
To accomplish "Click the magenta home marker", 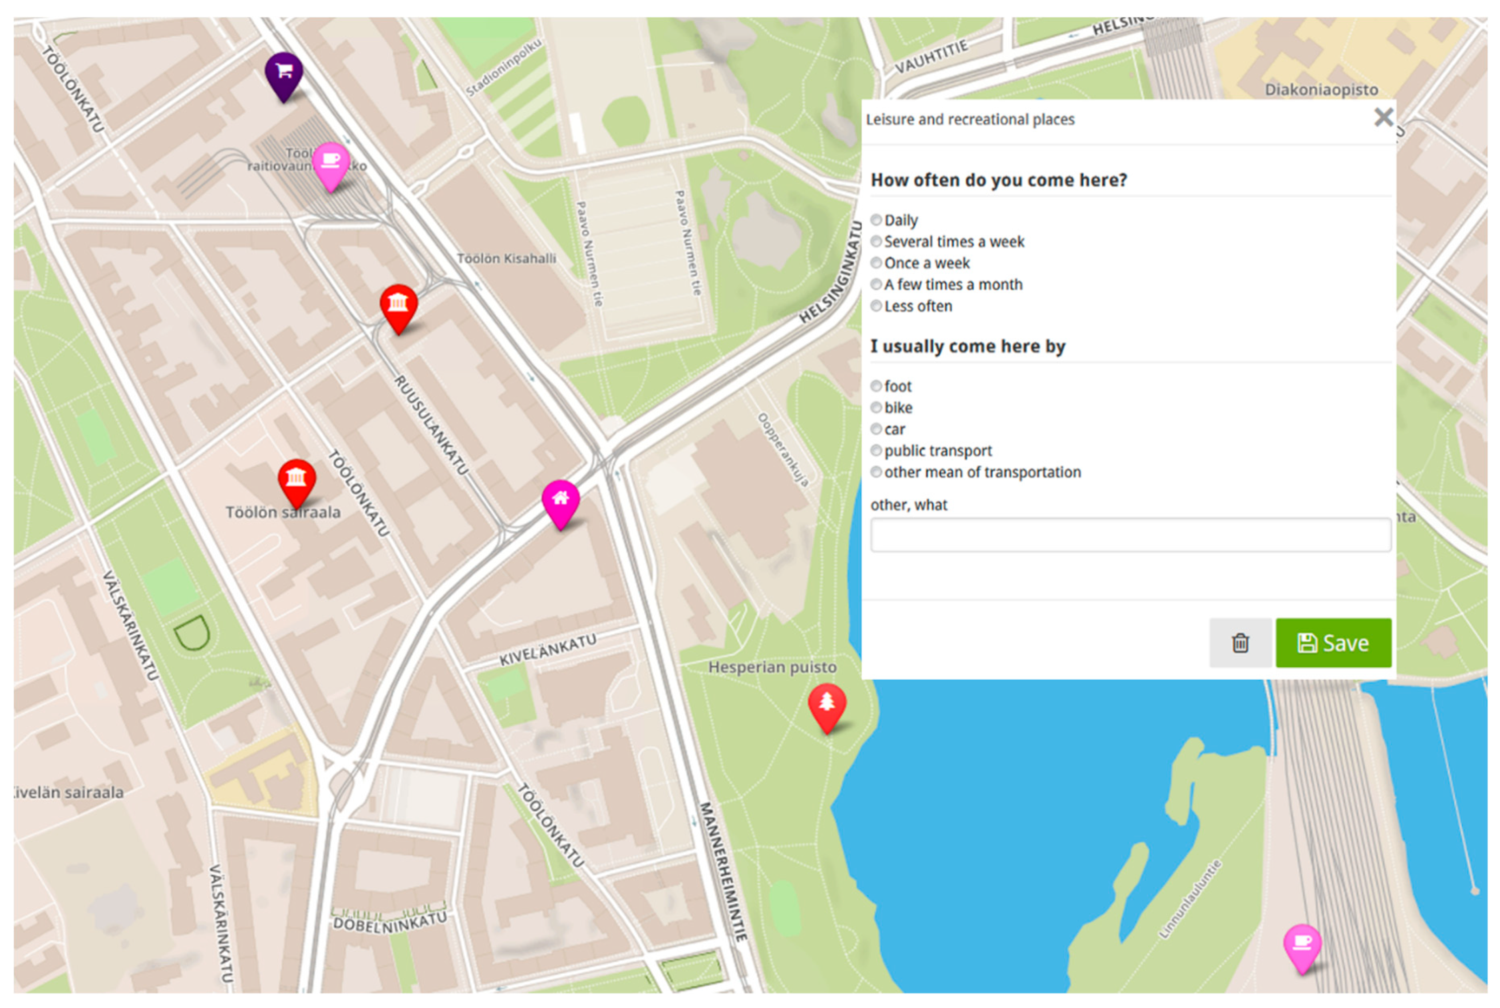I will [560, 500].
